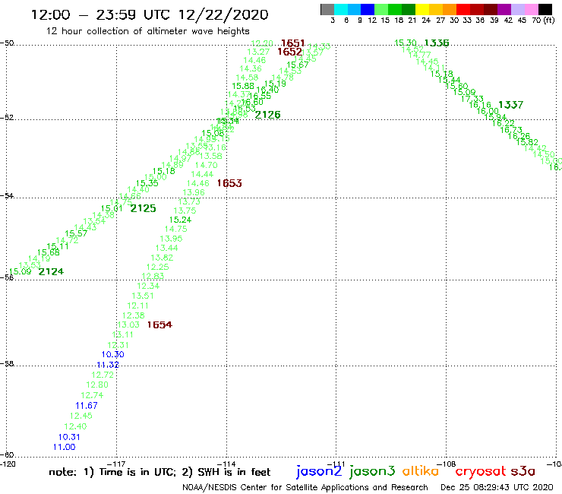The width and height of the screenshot is (562, 494).
Task: Select pass time label 1653
Action: (x=229, y=183)
